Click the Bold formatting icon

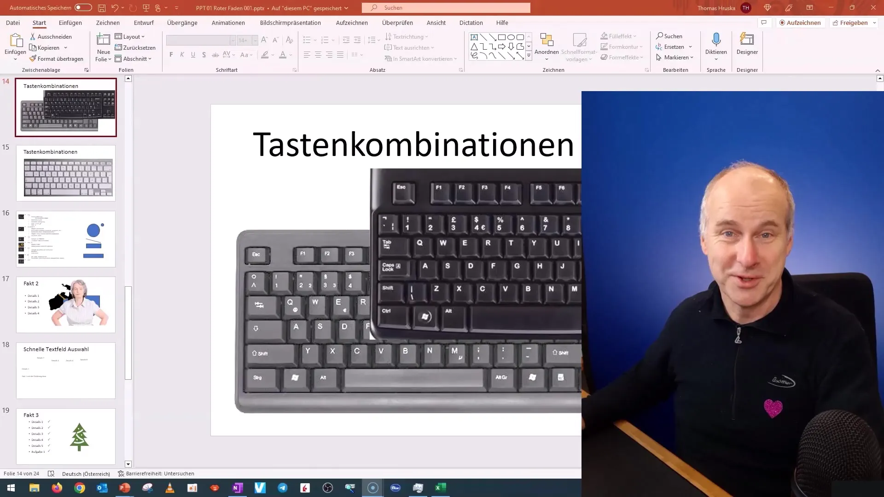171,55
